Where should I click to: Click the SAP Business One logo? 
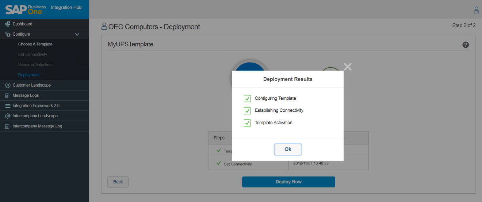26,9
